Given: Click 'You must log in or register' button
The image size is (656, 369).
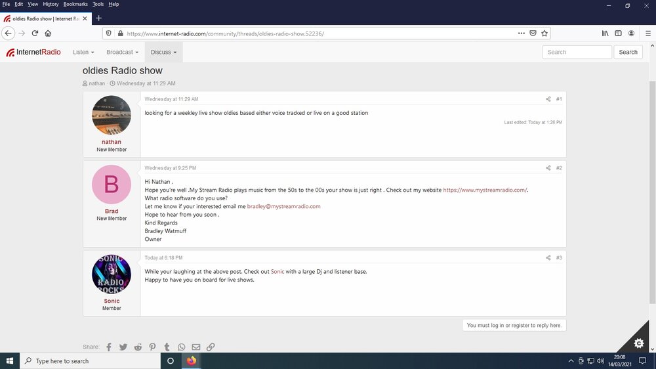Looking at the screenshot, I should pyautogui.click(x=514, y=325).
